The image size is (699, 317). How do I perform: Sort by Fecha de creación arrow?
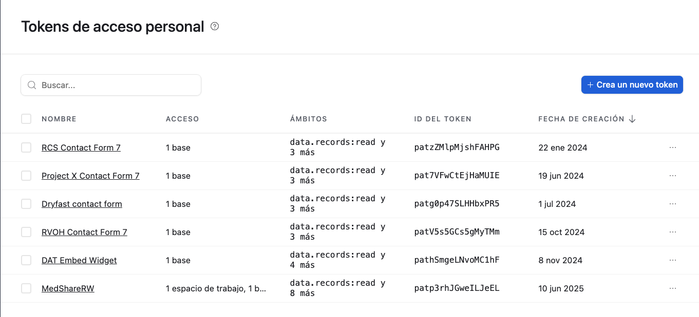tap(632, 119)
